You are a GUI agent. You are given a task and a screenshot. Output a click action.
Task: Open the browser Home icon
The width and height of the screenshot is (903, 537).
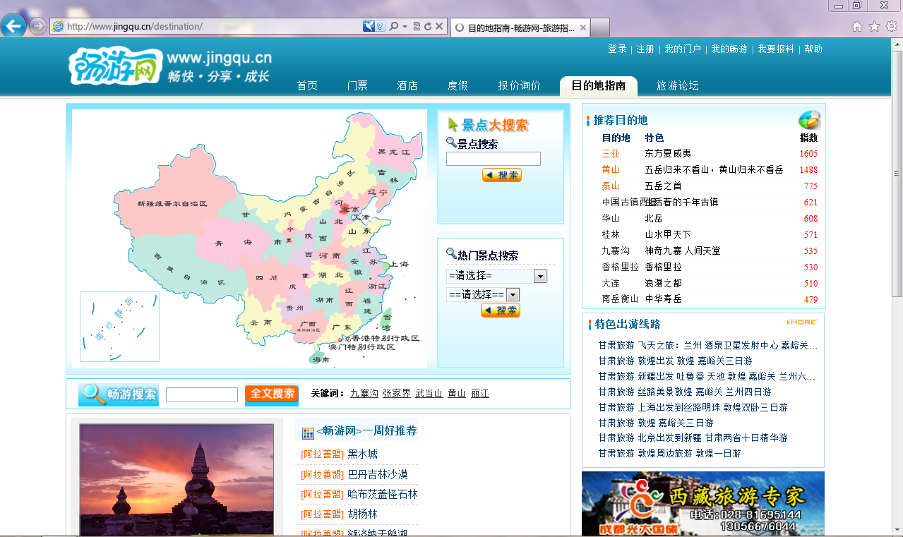pyautogui.click(x=857, y=26)
